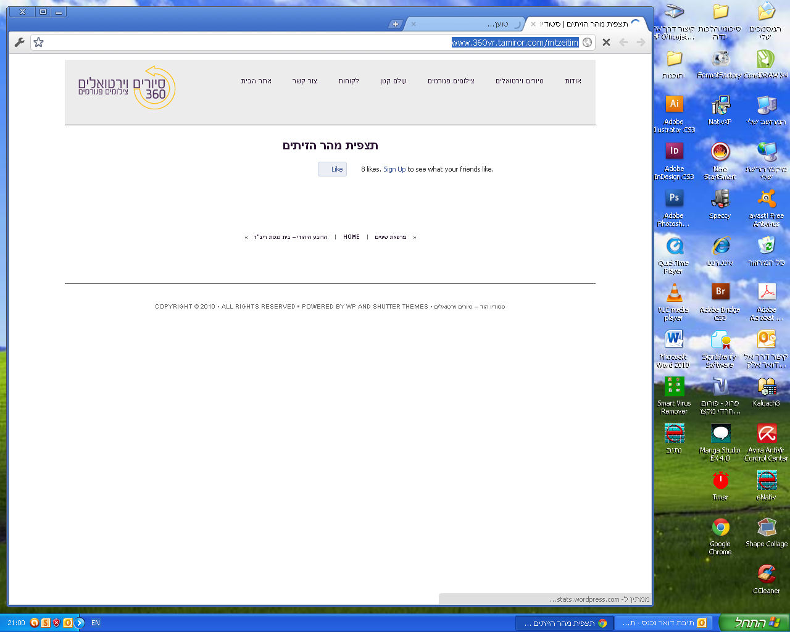Select the FormatFactory desktop icon
The image size is (790, 632).
720,64
